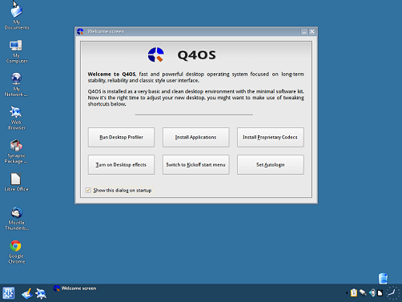This screenshot has width=402, height=302.
Task: Open clipboard tool in system tray
Action: (x=354, y=292)
